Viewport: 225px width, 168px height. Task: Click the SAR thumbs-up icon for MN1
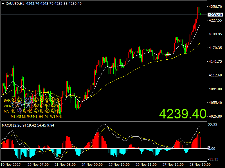(59, 100)
